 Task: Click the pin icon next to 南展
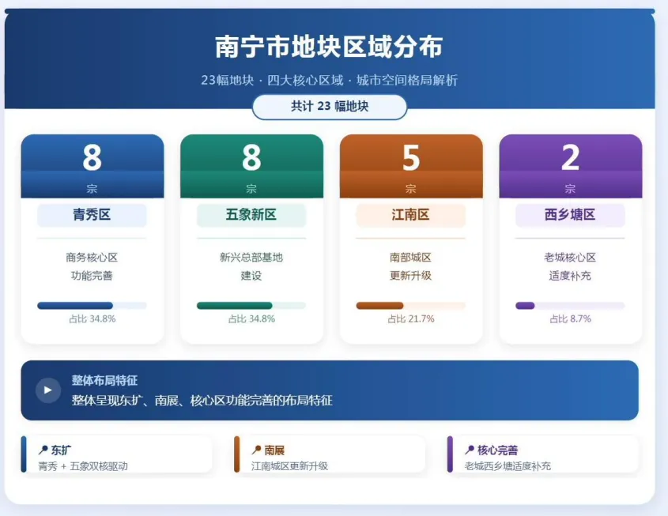coord(256,450)
